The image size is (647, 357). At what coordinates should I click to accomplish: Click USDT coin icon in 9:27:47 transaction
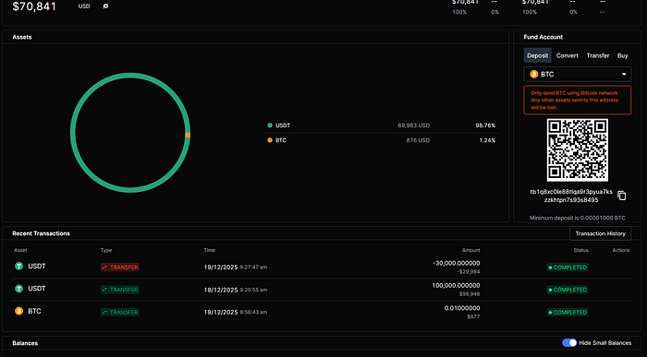(x=19, y=266)
